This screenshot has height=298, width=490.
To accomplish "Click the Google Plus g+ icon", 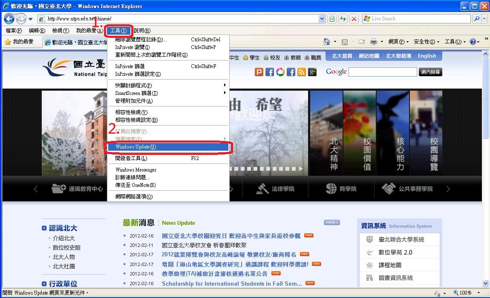I will [x=312, y=72].
